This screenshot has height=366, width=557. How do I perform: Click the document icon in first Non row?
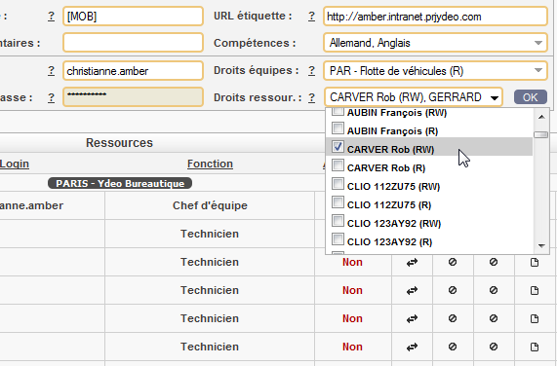pyautogui.click(x=535, y=262)
